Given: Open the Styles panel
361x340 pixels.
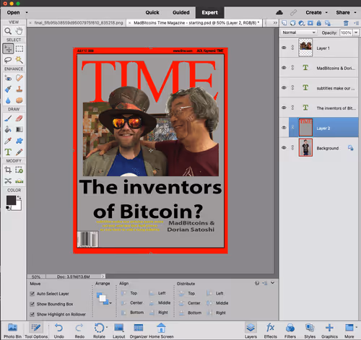Looking at the screenshot, I should (310, 331).
